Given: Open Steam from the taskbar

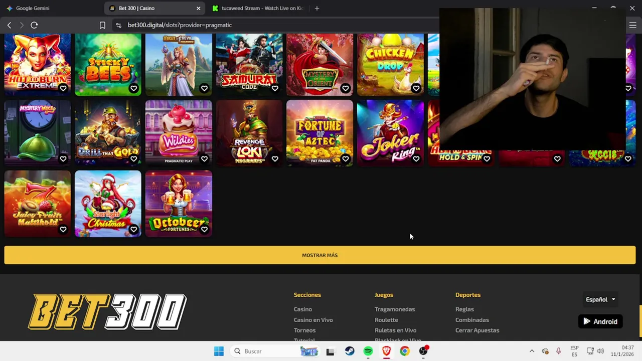Looking at the screenshot, I should click(350, 351).
